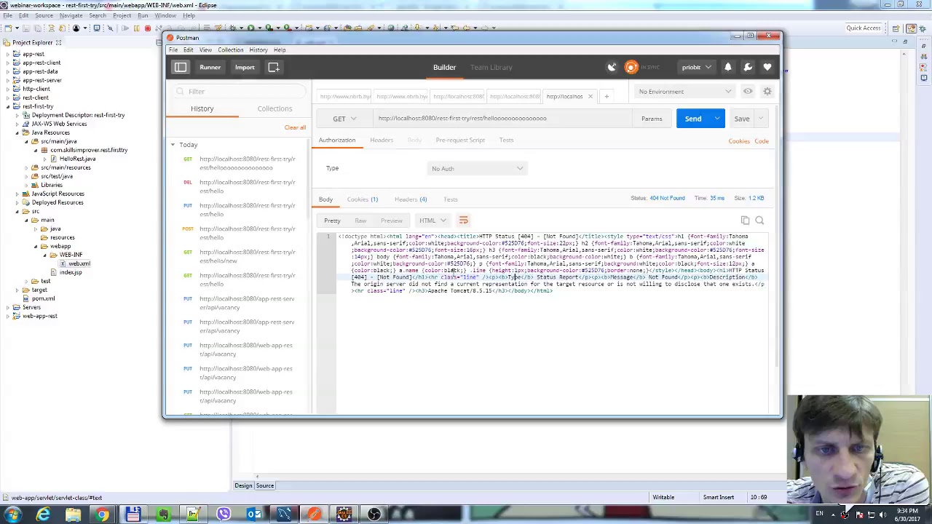Switch to the Collections tab
The width and height of the screenshot is (932, 524).
point(275,108)
